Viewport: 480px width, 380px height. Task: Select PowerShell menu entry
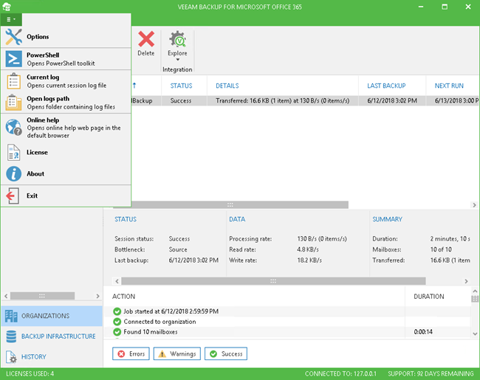click(66, 59)
